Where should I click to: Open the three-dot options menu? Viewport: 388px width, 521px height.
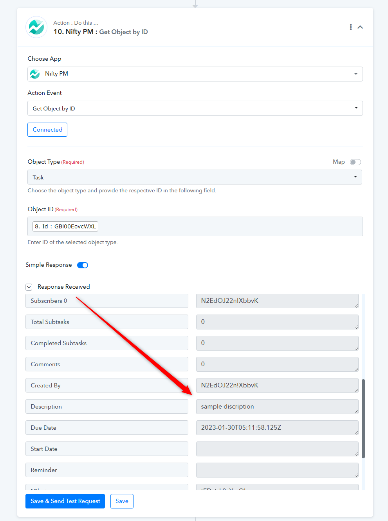pos(350,27)
